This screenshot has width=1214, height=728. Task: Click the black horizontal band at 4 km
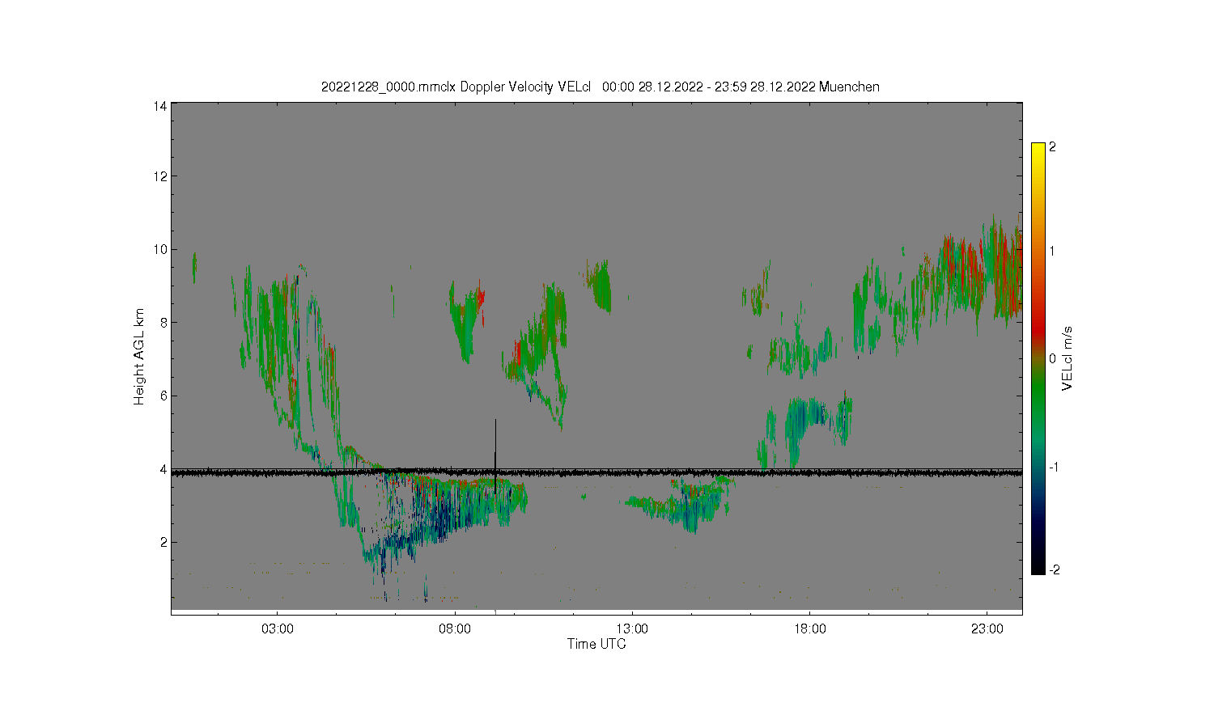point(596,472)
